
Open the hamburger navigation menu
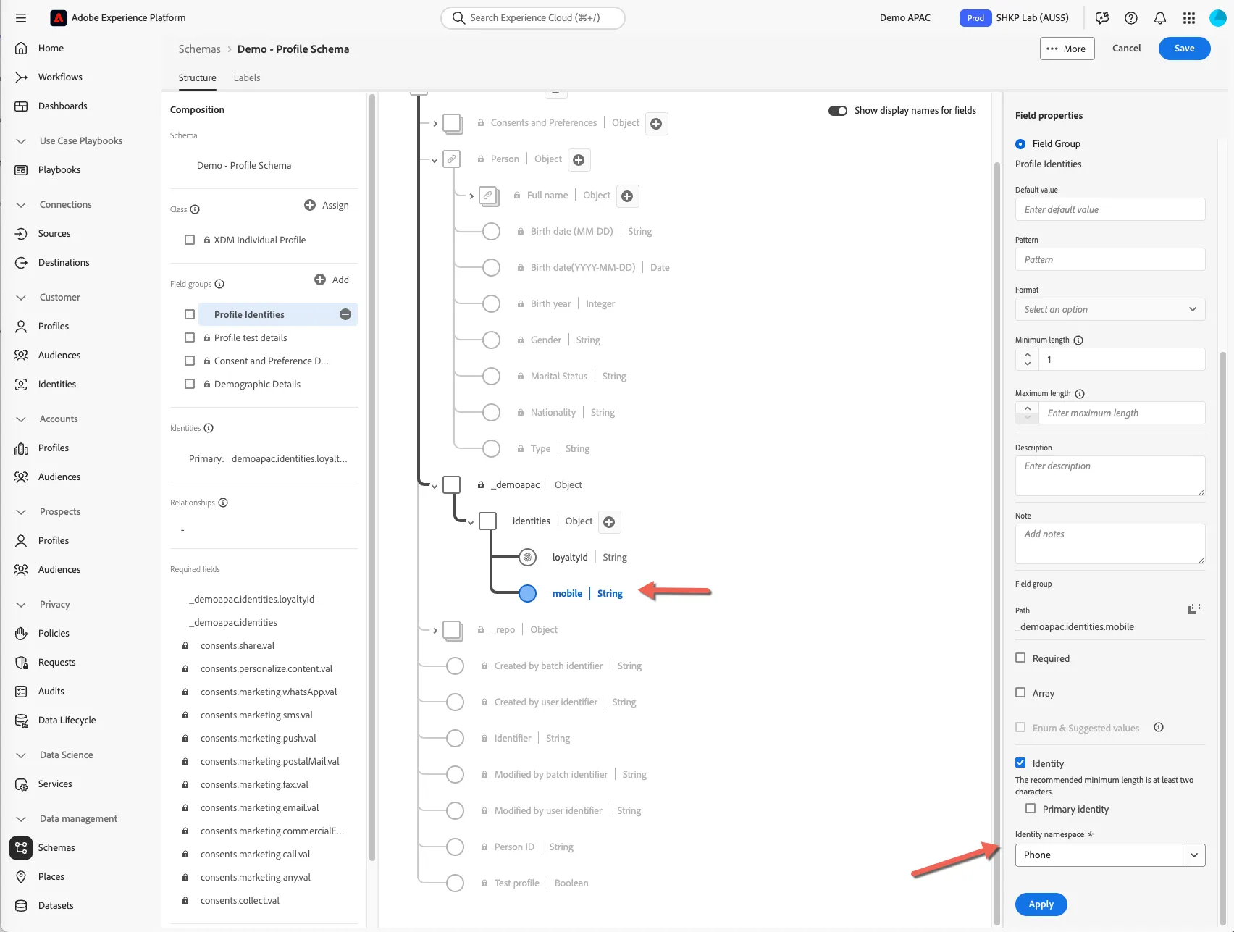point(20,18)
